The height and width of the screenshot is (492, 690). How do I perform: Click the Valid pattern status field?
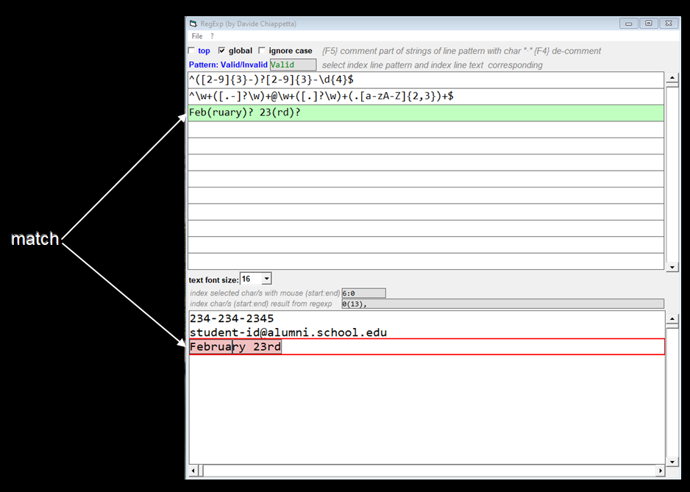[x=293, y=65]
